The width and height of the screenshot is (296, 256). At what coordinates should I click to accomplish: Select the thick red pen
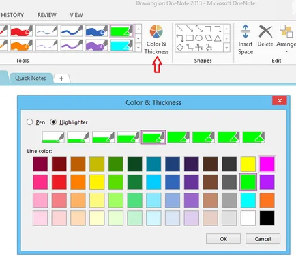click(21, 31)
